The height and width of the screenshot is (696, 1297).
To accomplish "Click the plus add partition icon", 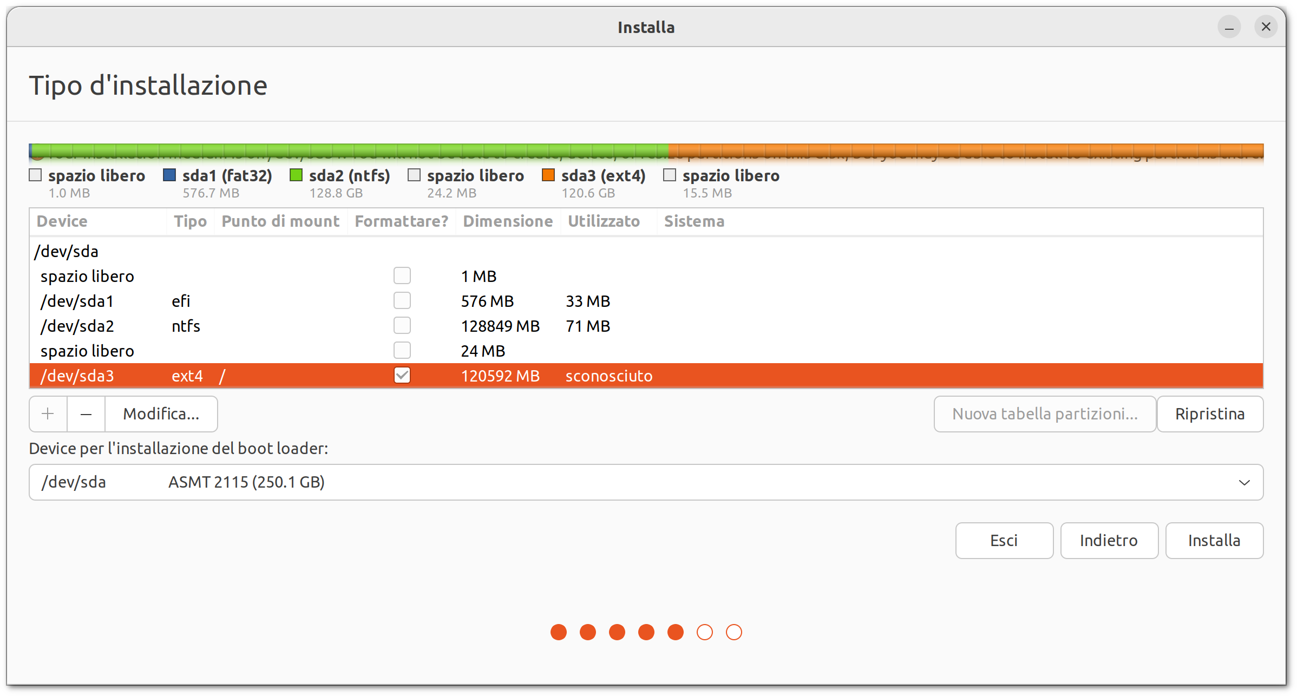I will [x=48, y=414].
